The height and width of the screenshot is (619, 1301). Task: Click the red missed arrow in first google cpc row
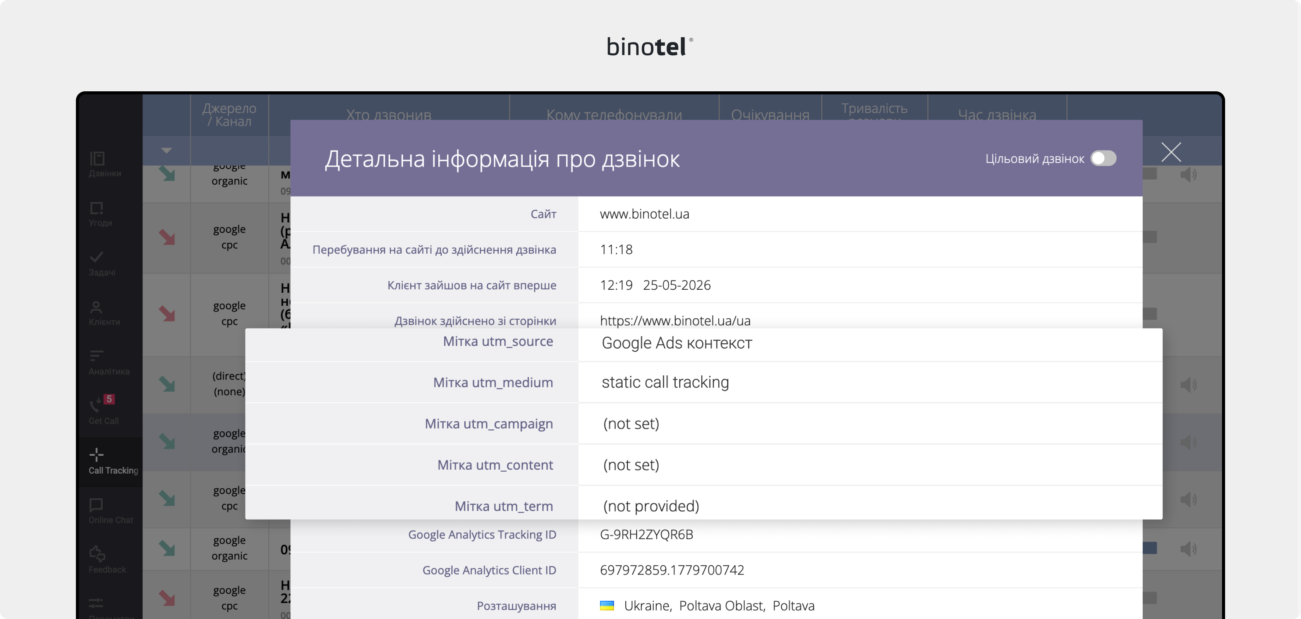[x=166, y=237]
